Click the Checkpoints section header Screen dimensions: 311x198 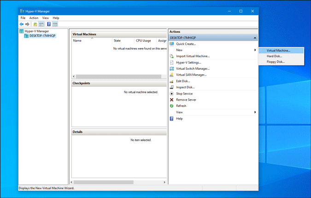pyautogui.click(x=119, y=83)
